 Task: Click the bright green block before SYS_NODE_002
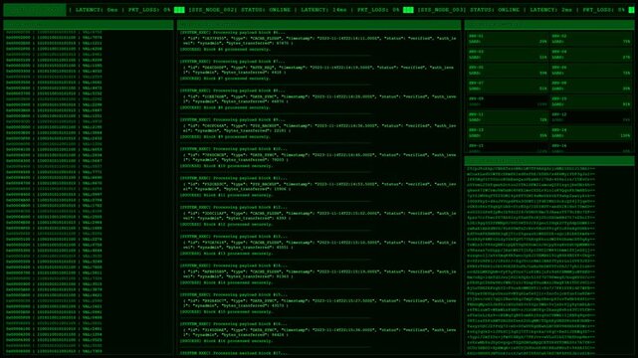[x=179, y=10]
